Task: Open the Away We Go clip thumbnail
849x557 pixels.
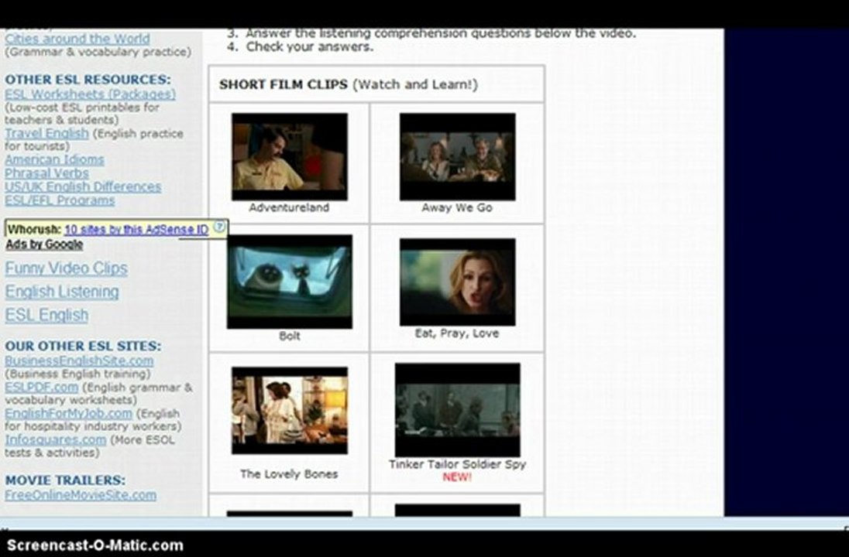Action: 458,157
